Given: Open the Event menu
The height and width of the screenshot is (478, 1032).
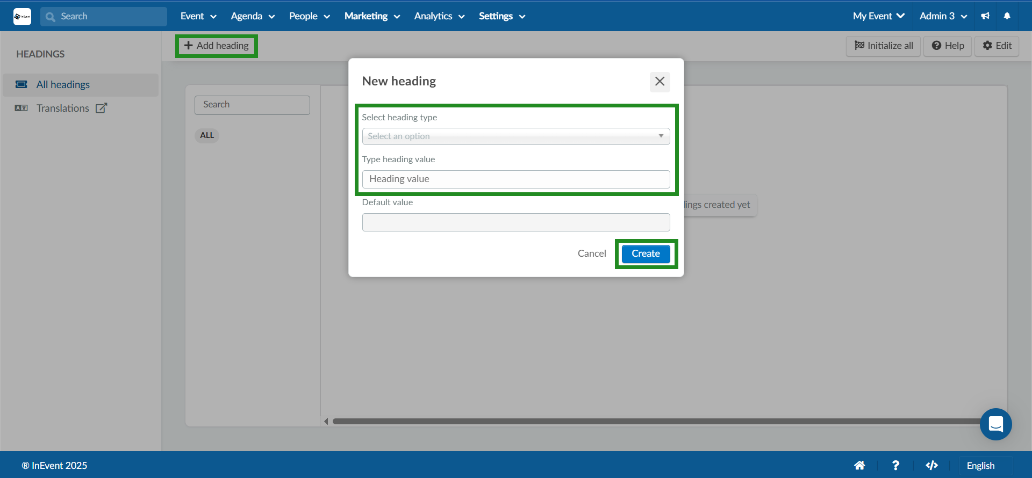Looking at the screenshot, I should pyautogui.click(x=198, y=16).
